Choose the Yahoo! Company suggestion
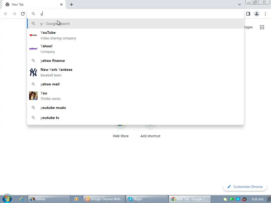Image resolution: width=271 pixels, height=203 pixels. 135,49
